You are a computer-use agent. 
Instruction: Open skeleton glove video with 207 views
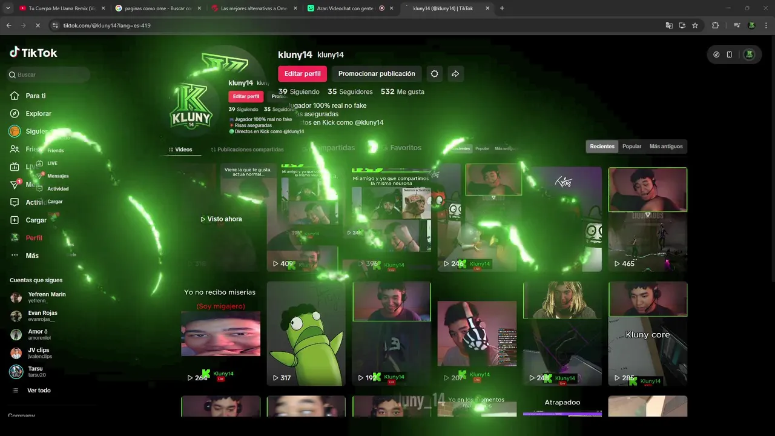[x=477, y=334]
